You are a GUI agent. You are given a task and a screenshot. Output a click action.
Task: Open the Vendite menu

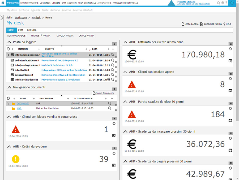[x=56, y=3]
